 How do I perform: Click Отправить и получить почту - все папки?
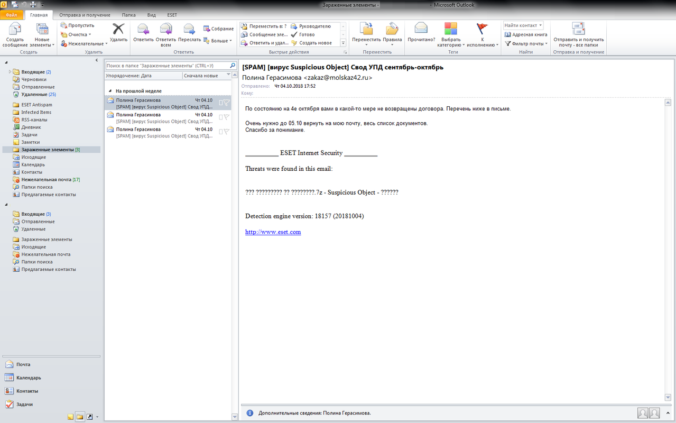tap(578, 35)
